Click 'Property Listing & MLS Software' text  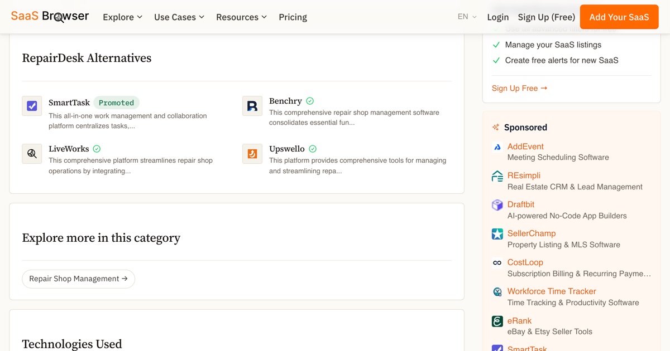click(x=564, y=245)
